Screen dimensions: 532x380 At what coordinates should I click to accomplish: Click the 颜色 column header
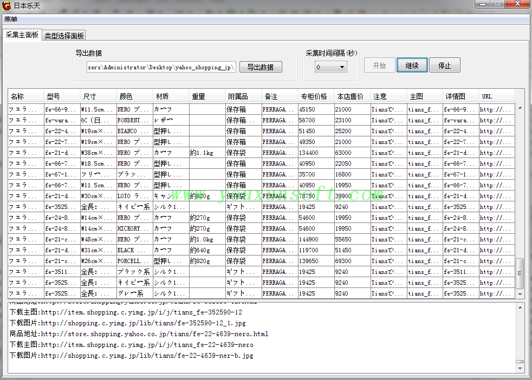tap(135, 96)
